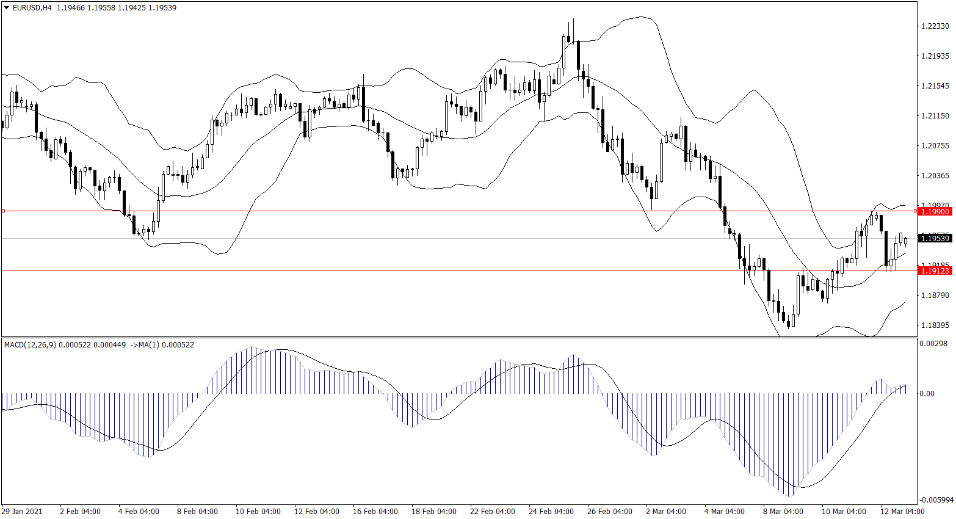This screenshot has height=519, width=956.
Task: Click the 2 Mar 04:00 time label
Action: (x=665, y=511)
